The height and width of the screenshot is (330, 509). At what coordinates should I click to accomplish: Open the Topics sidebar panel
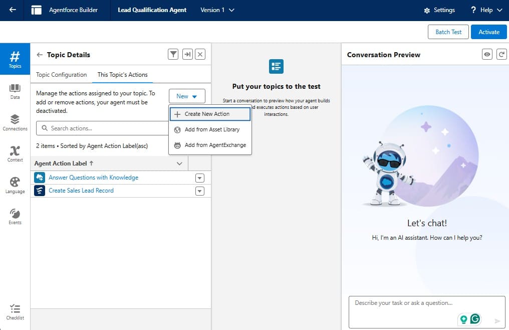click(x=15, y=59)
